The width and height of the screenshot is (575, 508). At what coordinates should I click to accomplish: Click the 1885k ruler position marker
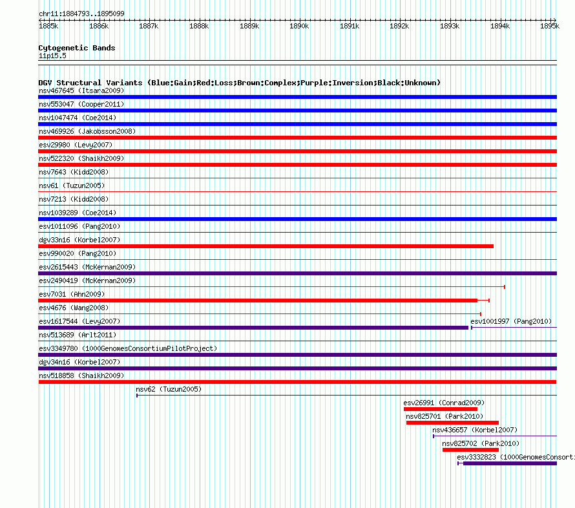pyautogui.click(x=48, y=26)
